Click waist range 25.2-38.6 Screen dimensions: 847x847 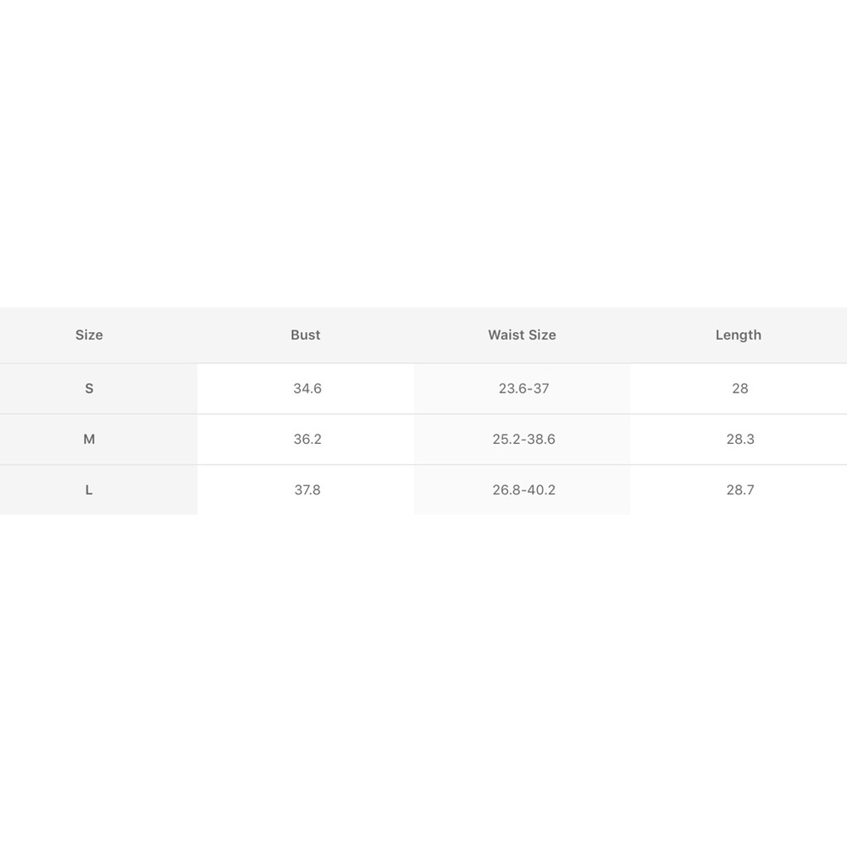click(524, 439)
